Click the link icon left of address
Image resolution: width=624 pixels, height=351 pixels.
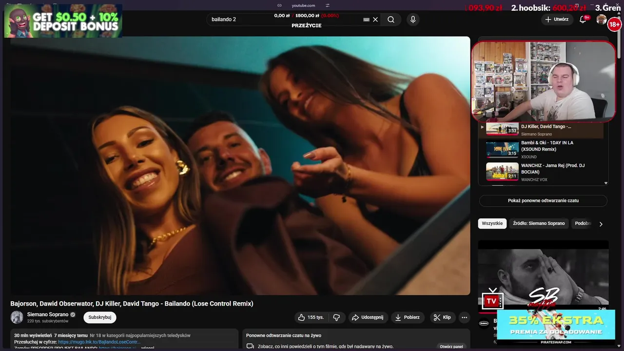tap(279, 5)
